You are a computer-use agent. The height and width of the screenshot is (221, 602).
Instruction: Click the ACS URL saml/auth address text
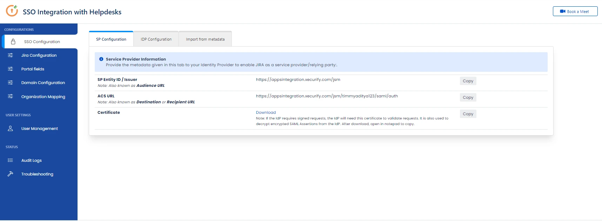pos(327,96)
